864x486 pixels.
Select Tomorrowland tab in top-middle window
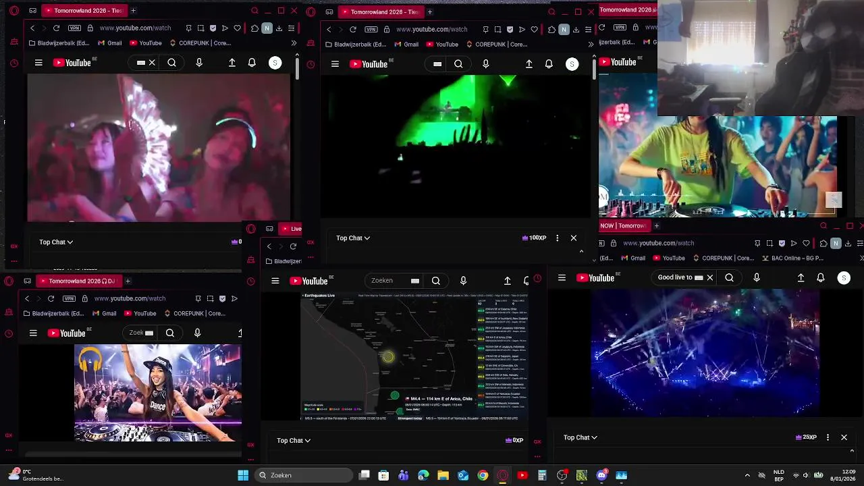pos(381,11)
